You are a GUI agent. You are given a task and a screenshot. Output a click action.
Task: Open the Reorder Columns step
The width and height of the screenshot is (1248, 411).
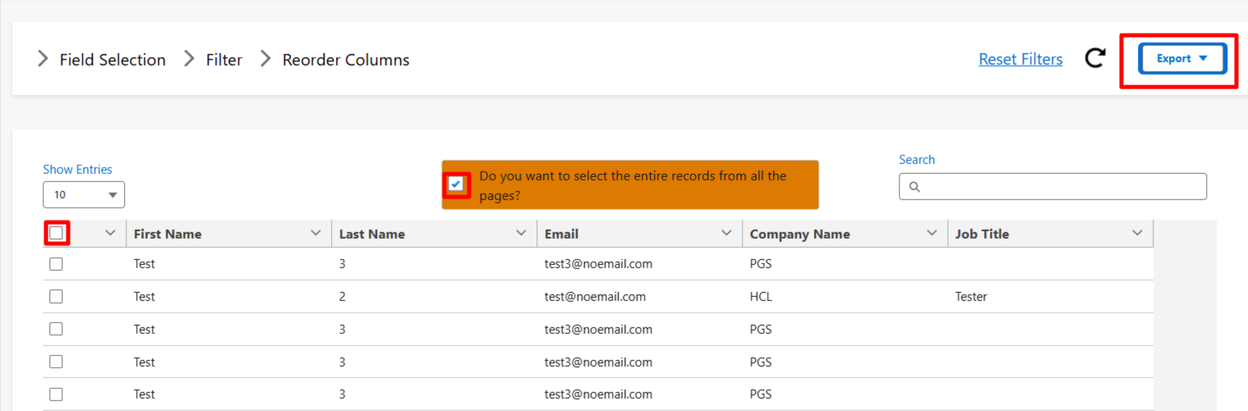click(346, 60)
